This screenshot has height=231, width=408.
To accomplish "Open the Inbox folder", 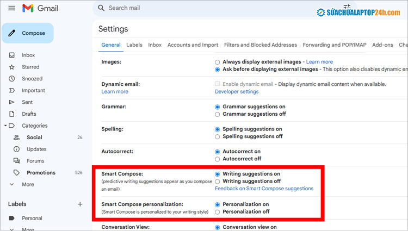I will pyautogui.click(x=28, y=55).
